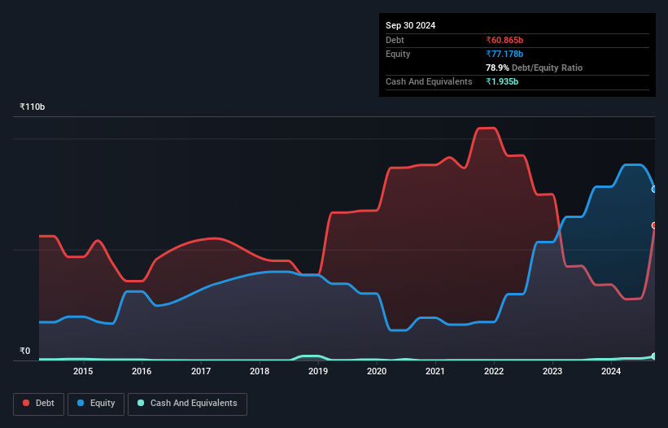Click the red Debt endpoint marker
668x428 pixels.
click(x=654, y=225)
